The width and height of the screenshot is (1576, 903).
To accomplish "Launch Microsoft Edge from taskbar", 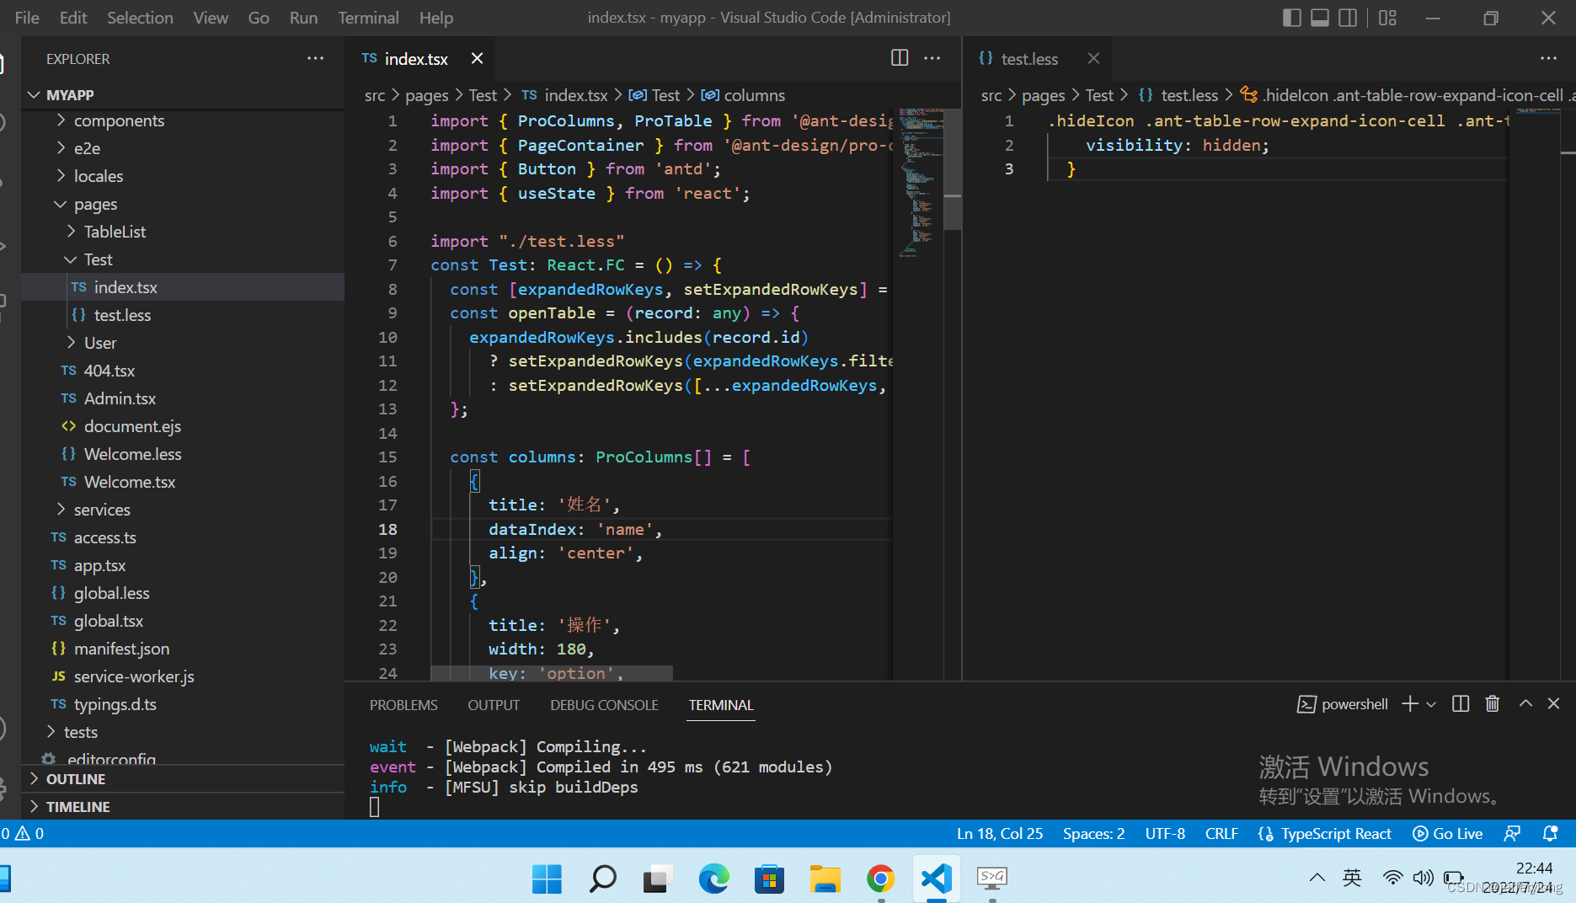I will [713, 879].
